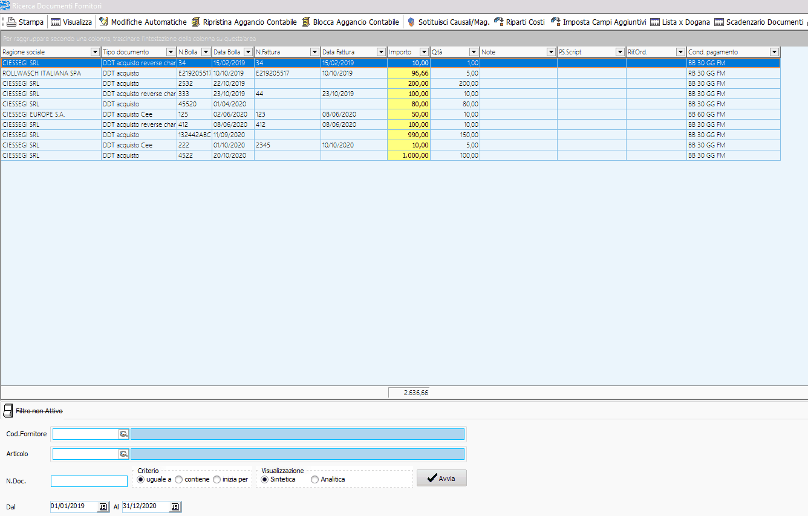Open the Dal date calendar picker
The height and width of the screenshot is (516, 808).
click(103, 507)
